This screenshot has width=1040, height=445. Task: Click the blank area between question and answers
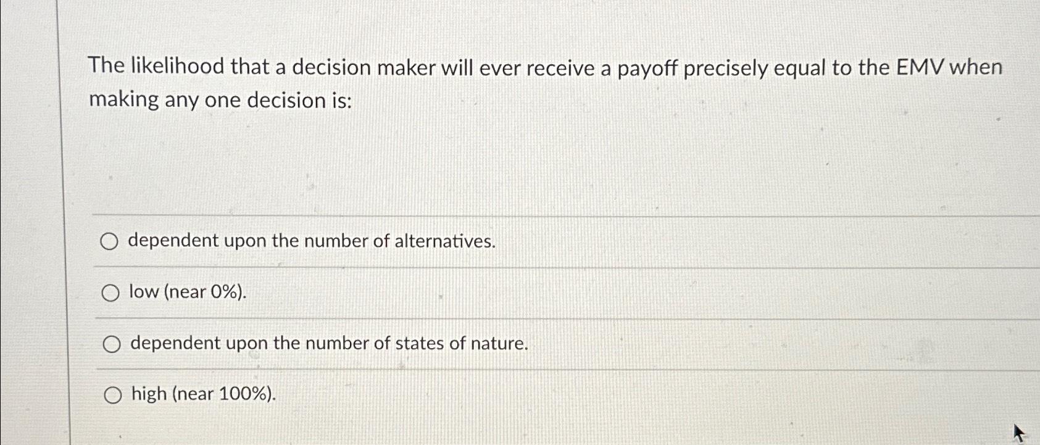click(x=494, y=160)
